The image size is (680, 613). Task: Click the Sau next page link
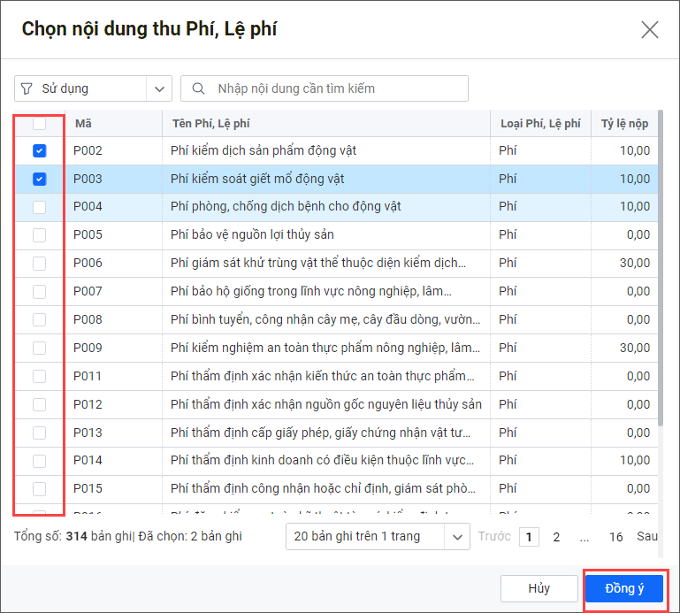tap(647, 537)
